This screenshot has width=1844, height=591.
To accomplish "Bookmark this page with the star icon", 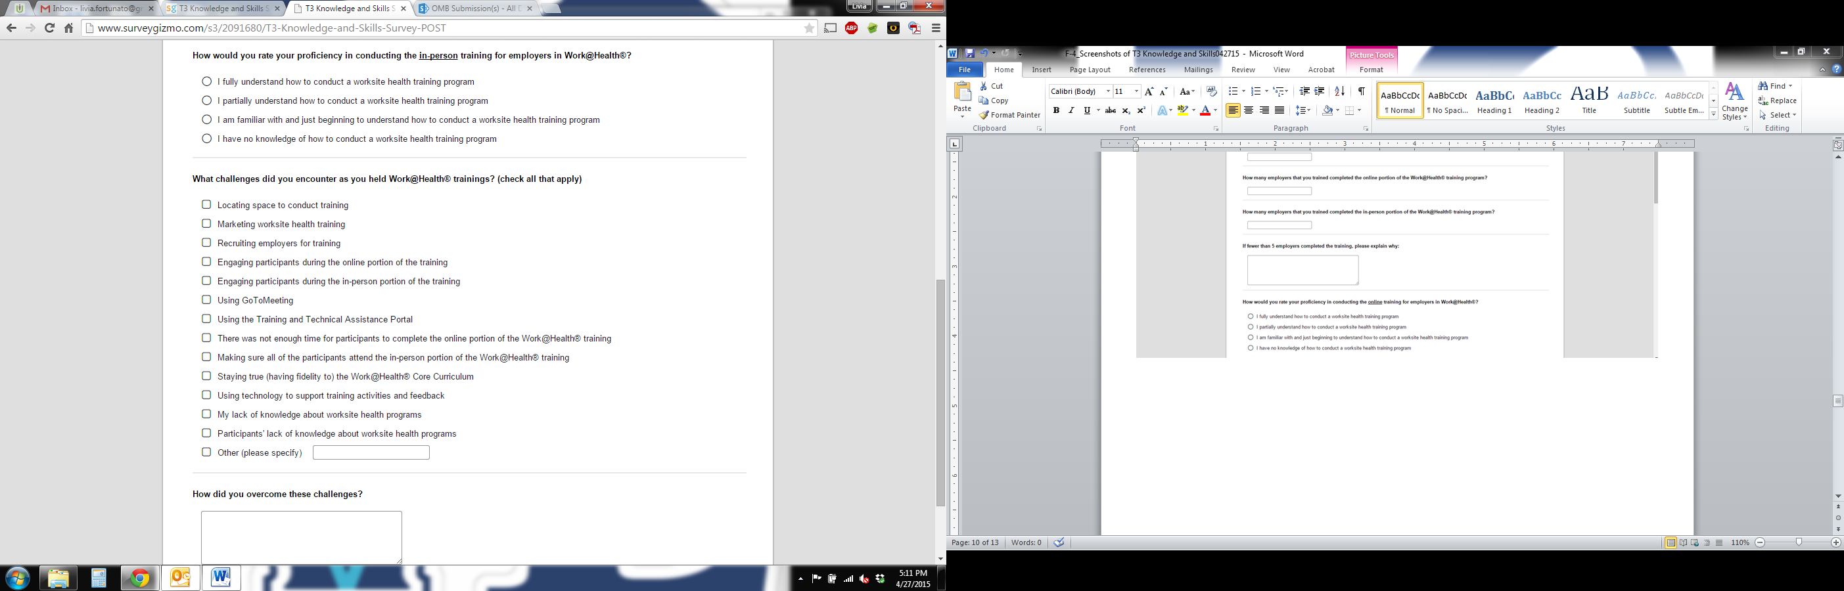I will click(x=809, y=28).
